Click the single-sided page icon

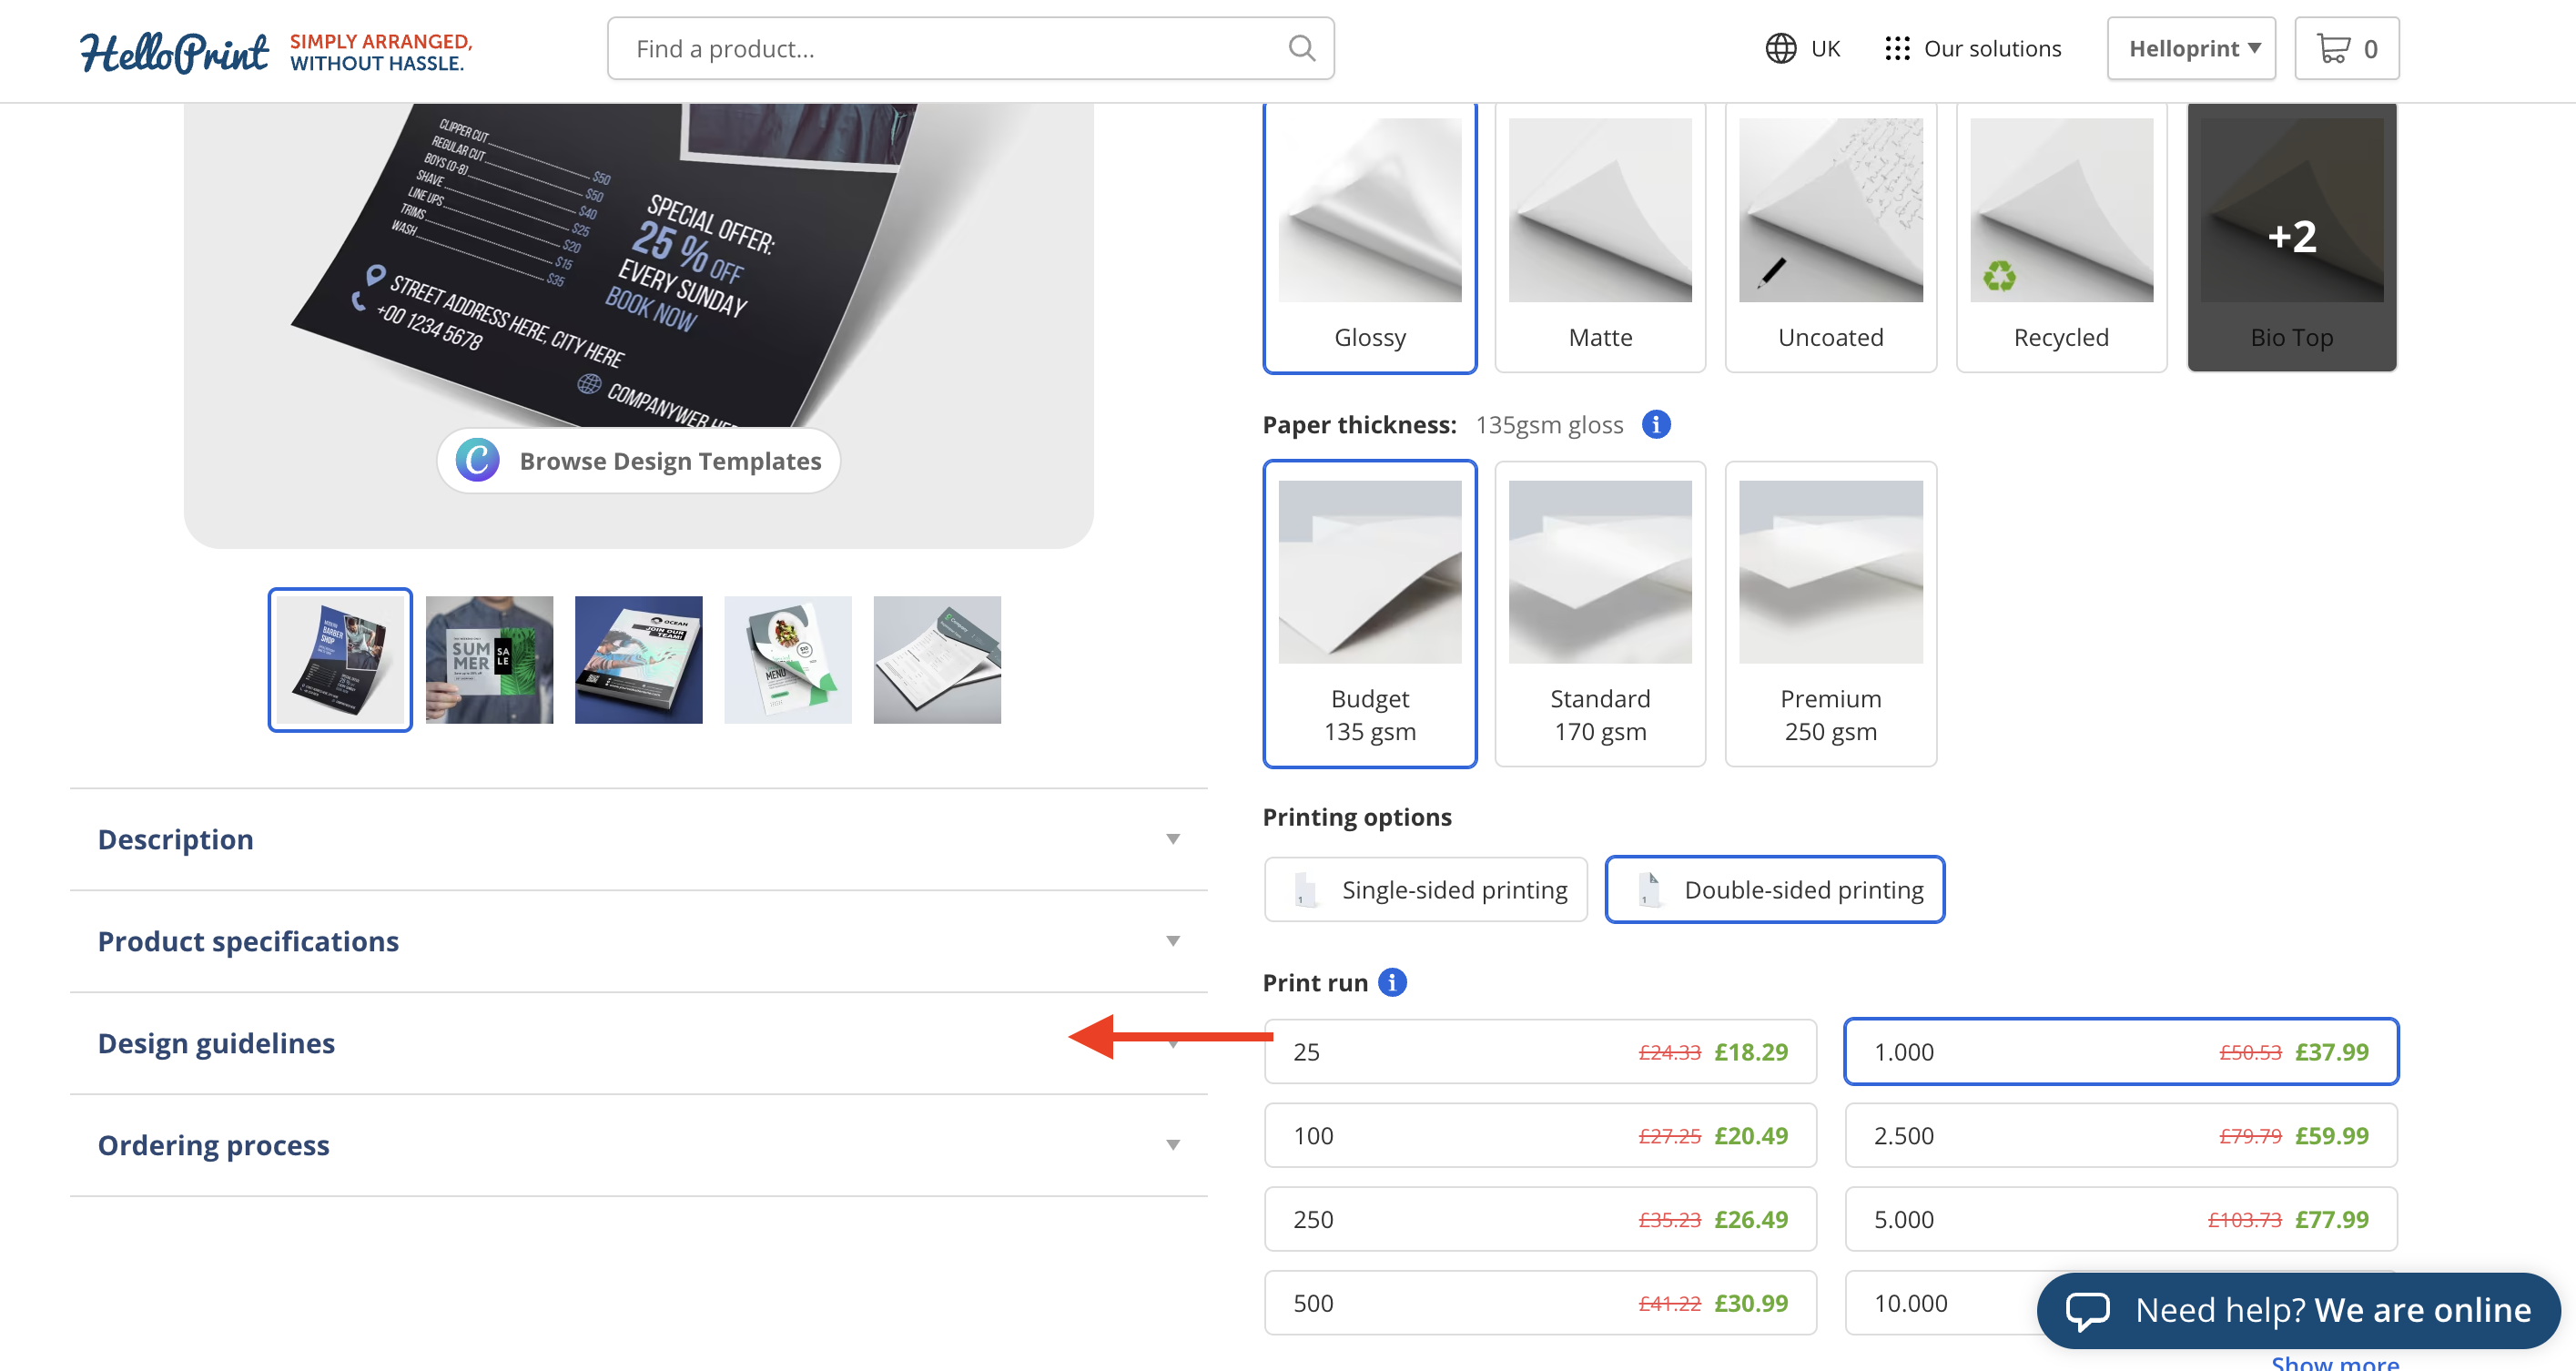(1304, 889)
